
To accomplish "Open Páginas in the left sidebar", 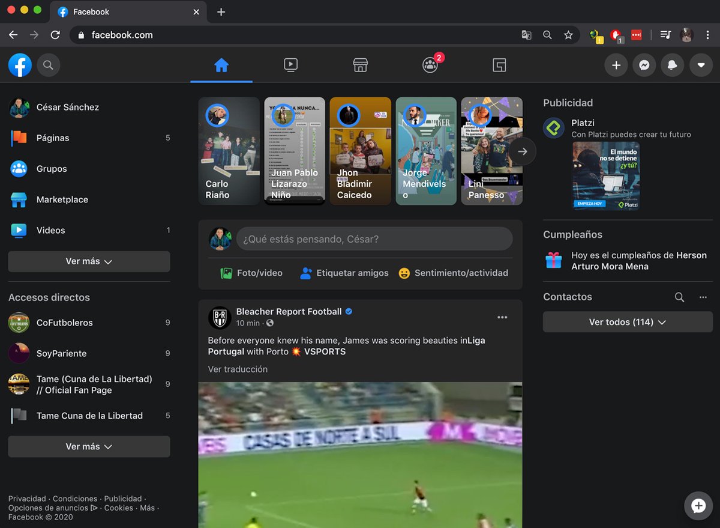I will [89, 138].
